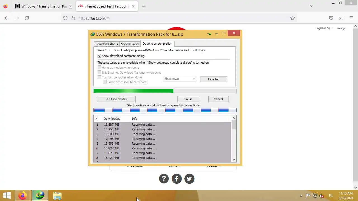Cancel the download
The height and width of the screenshot is (201, 358).
point(218,99)
